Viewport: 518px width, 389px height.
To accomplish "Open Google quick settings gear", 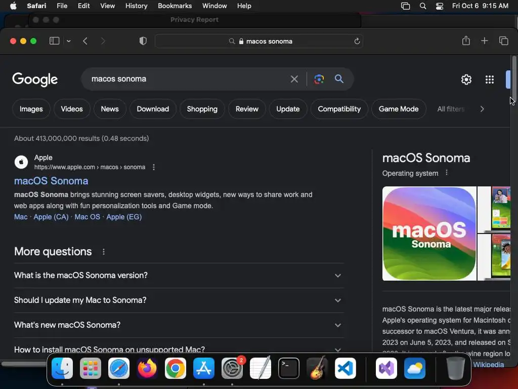I will (x=466, y=80).
